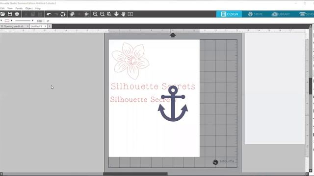Viewport: 314px width, 176px height.
Task: Close the SS Opening credit document tab
Action: pyautogui.click(x=27, y=26)
